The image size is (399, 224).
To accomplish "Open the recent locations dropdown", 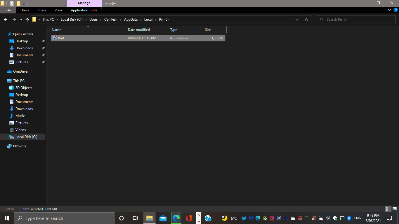I will [21, 20].
